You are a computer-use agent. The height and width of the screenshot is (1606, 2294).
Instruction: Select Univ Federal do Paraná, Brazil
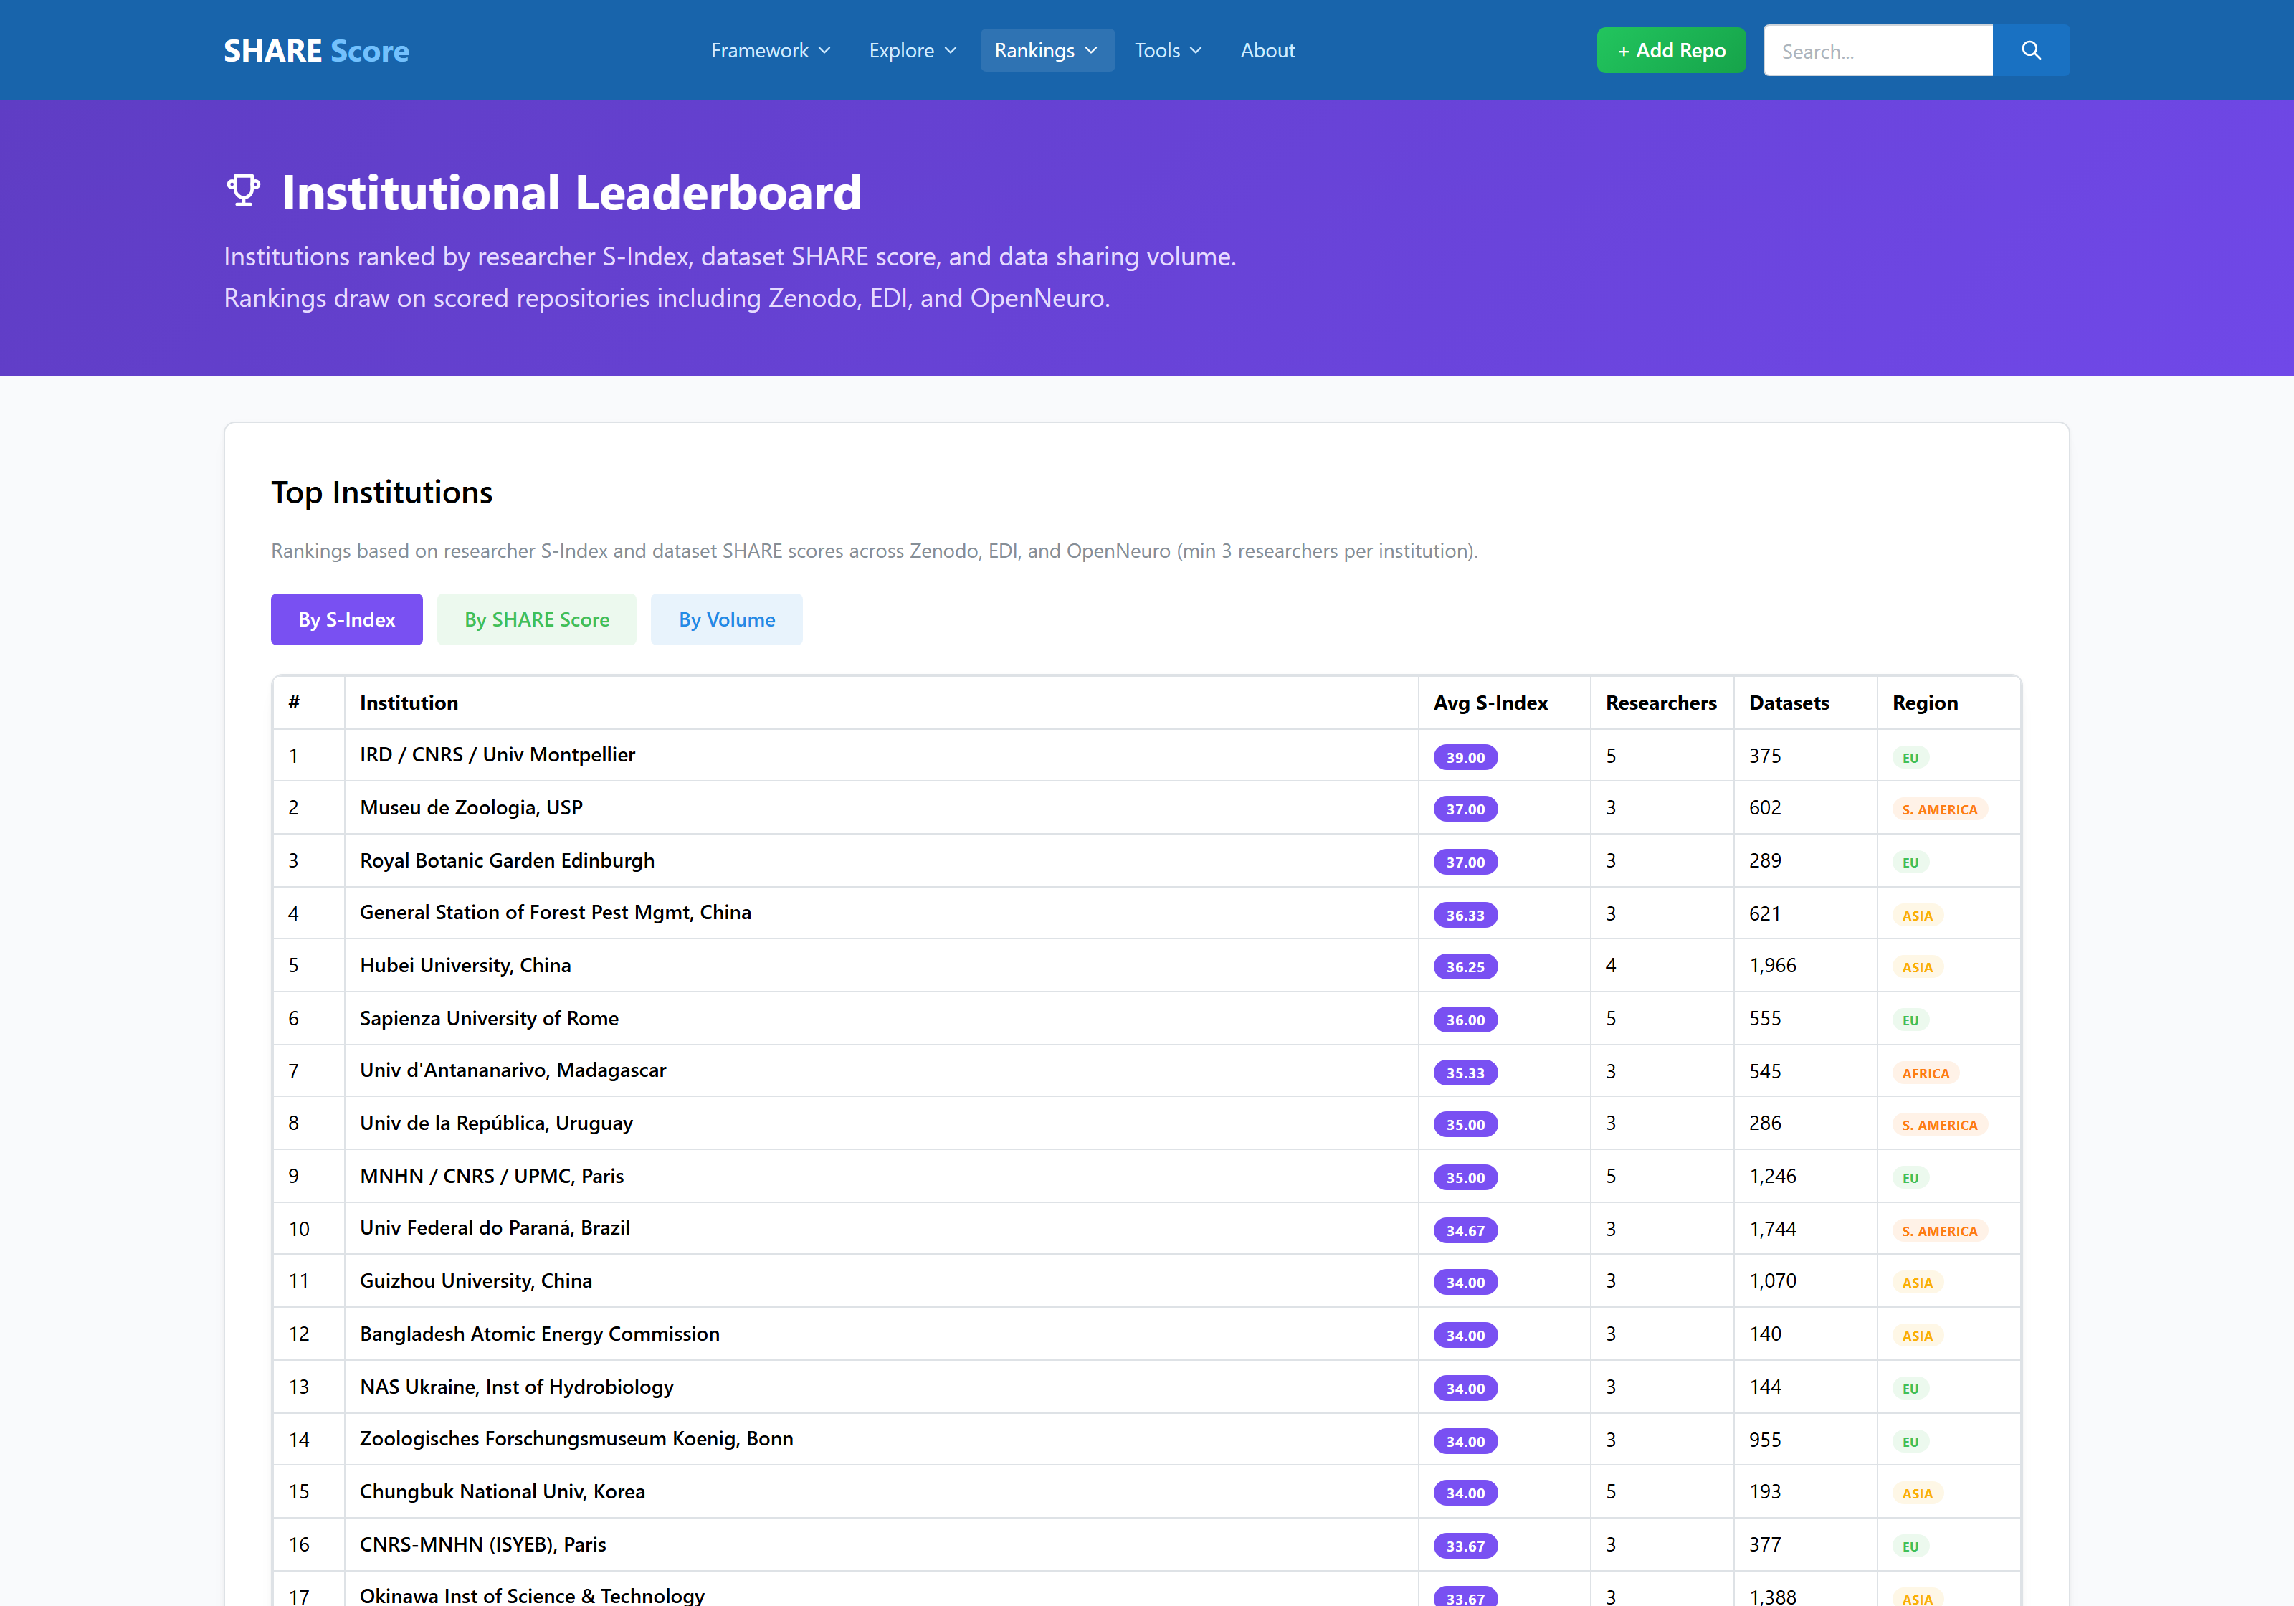495,1228
